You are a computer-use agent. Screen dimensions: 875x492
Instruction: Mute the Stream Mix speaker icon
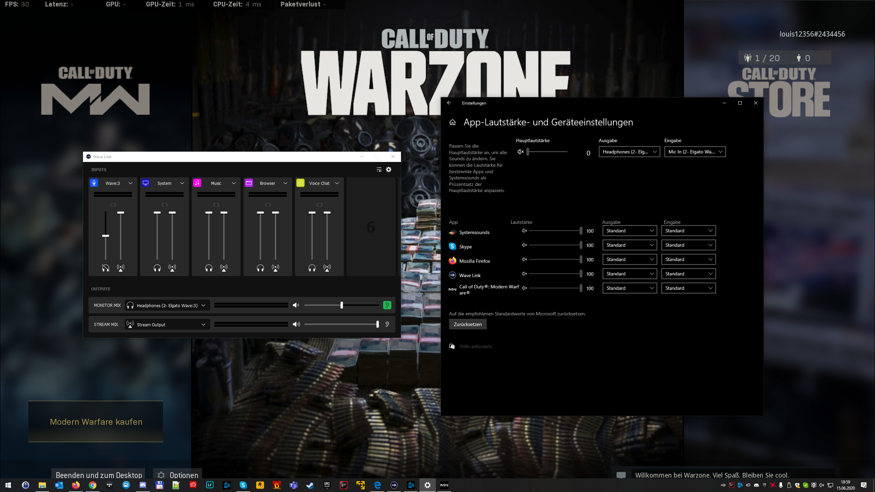pyautogui.click(x=296, y=324)
